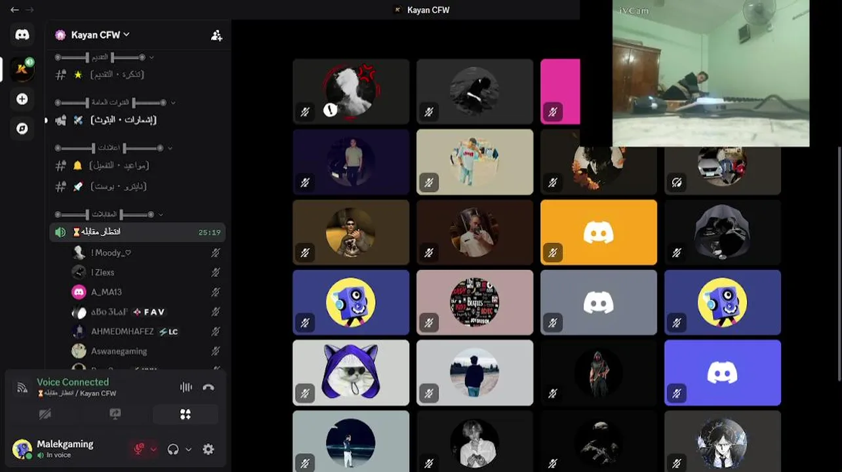Share your screen icon in voice panel
The width and height of the screenshot is (842, 472).
115,414
